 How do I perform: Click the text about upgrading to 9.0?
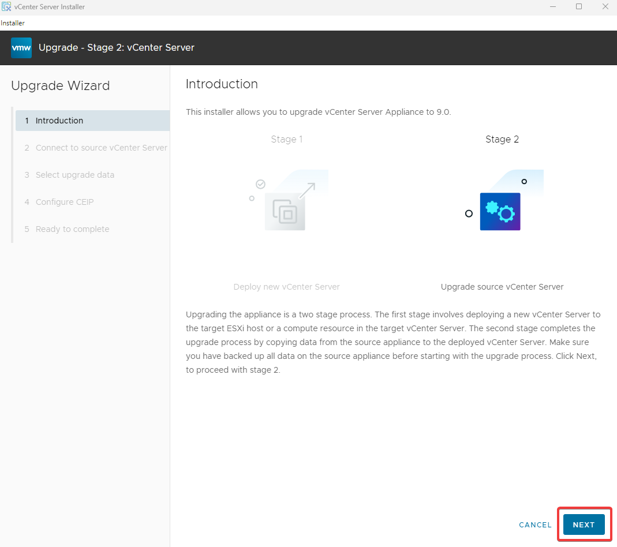[x=319, y=112]
